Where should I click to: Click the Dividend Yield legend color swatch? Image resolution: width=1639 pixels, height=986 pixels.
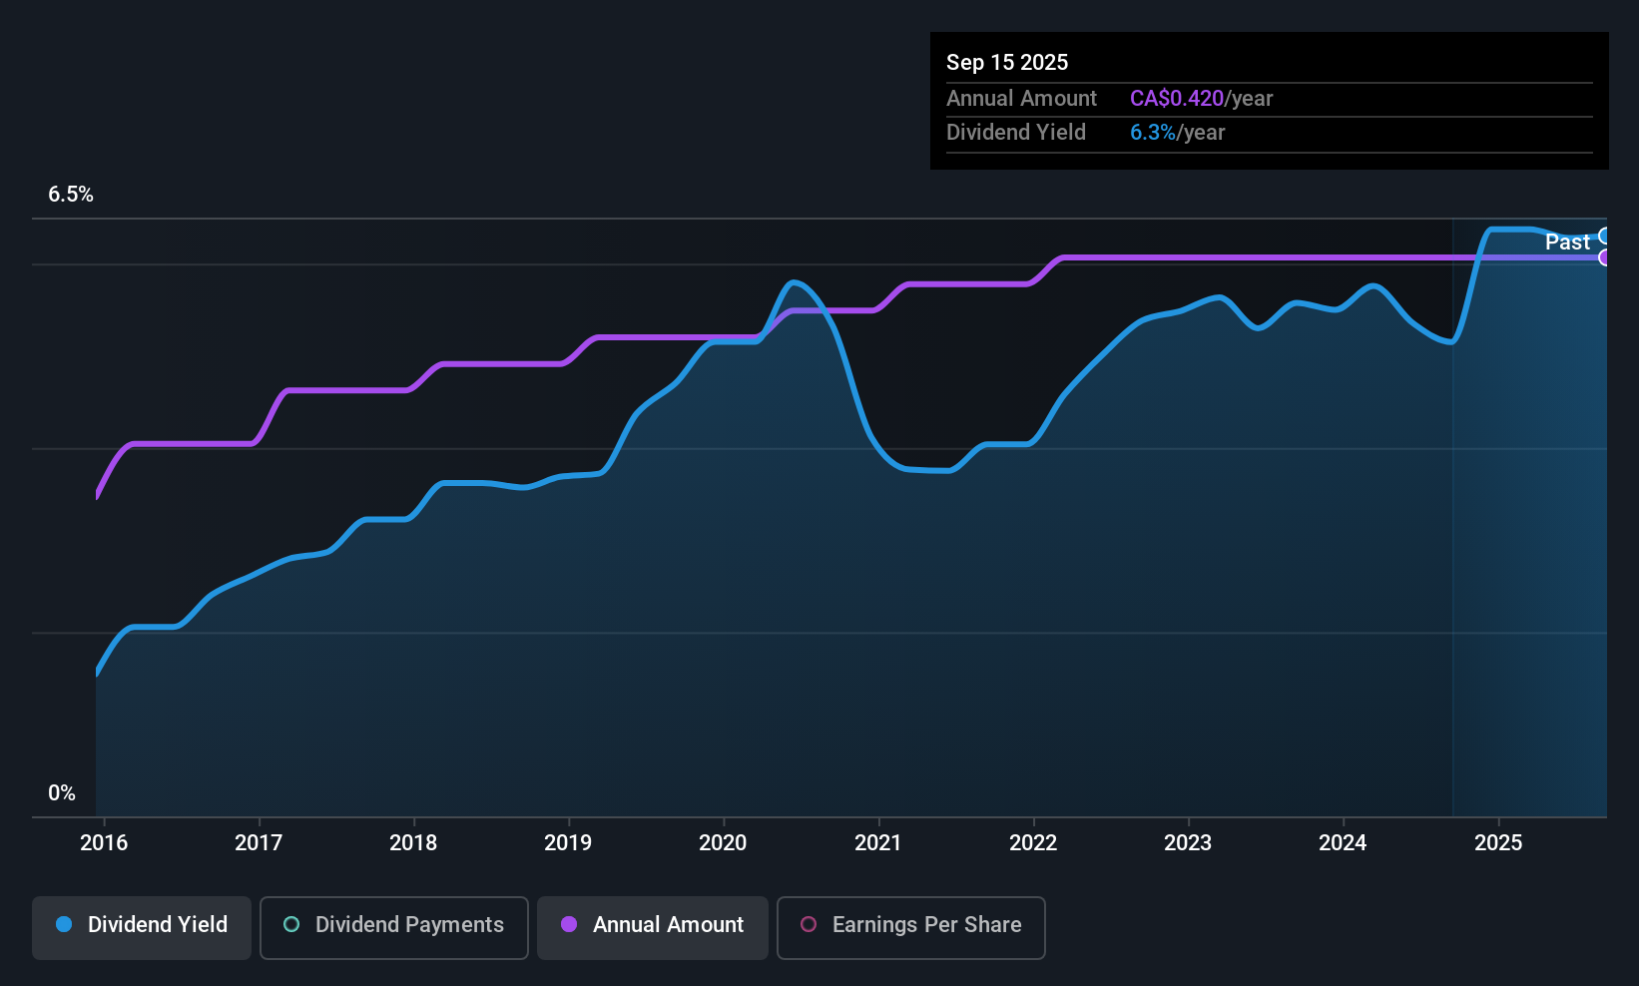[x=63, y=926]
